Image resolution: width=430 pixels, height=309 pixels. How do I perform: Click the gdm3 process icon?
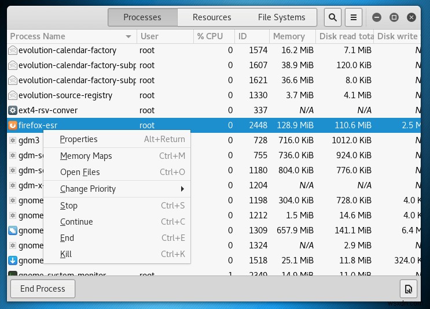pos(13,140)
